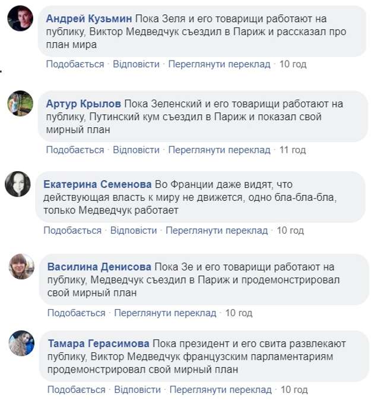This screenshot has width=380, height=419.
Task: Like Екатерина Семенова's comment via Подобається
Action: (x=72, y=230)
